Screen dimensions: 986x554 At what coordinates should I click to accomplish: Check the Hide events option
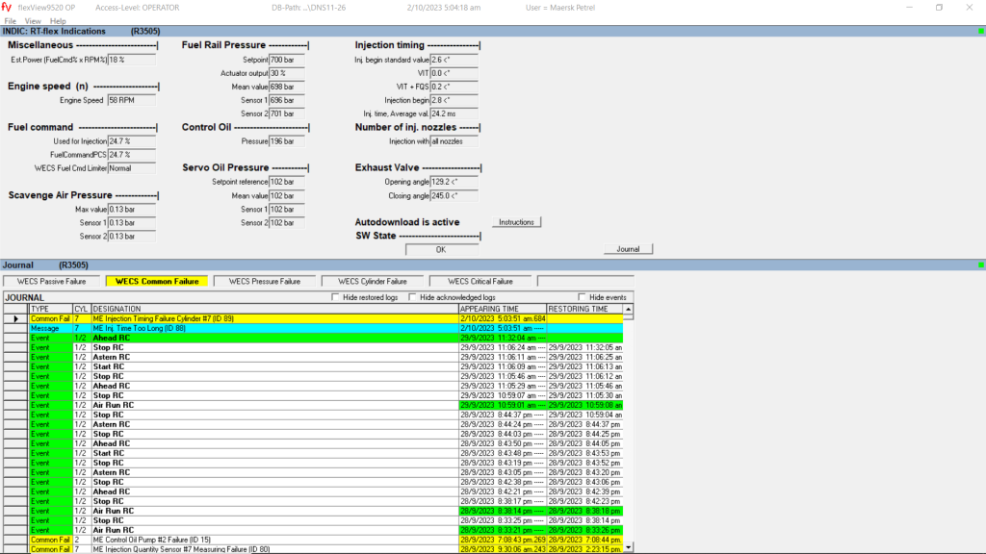tap(583, 297)
